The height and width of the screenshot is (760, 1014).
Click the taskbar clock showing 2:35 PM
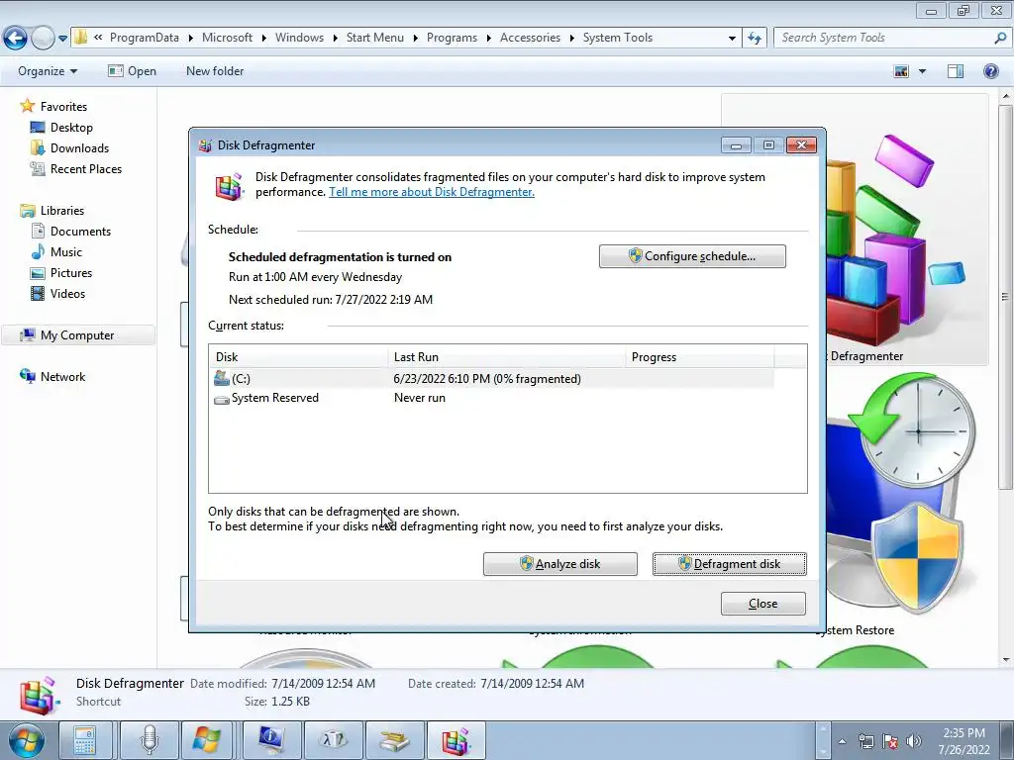click(964, 741)
